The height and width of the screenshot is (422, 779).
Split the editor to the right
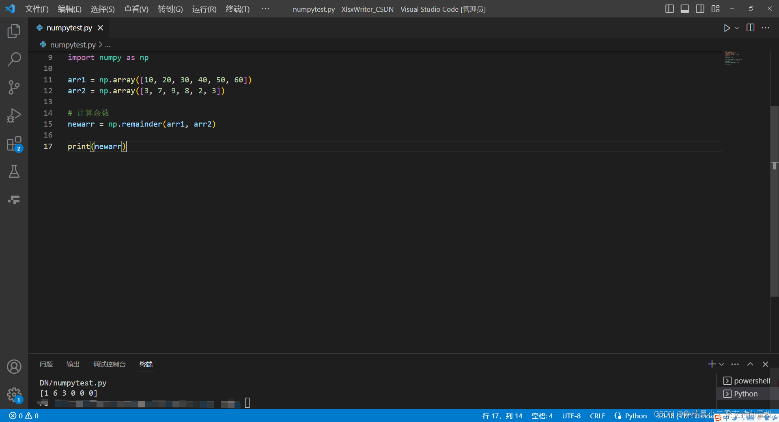pyautogui.click(x=751, y=28)
